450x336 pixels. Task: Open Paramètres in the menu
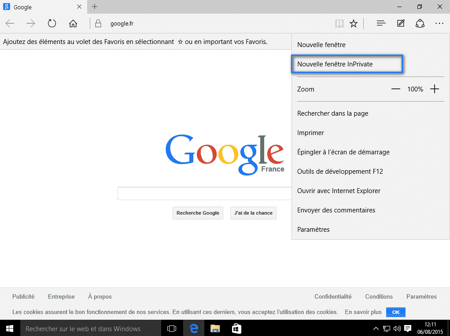coord(314,230)
